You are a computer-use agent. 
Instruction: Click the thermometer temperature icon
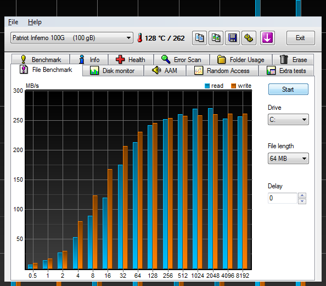coord(140,38)
